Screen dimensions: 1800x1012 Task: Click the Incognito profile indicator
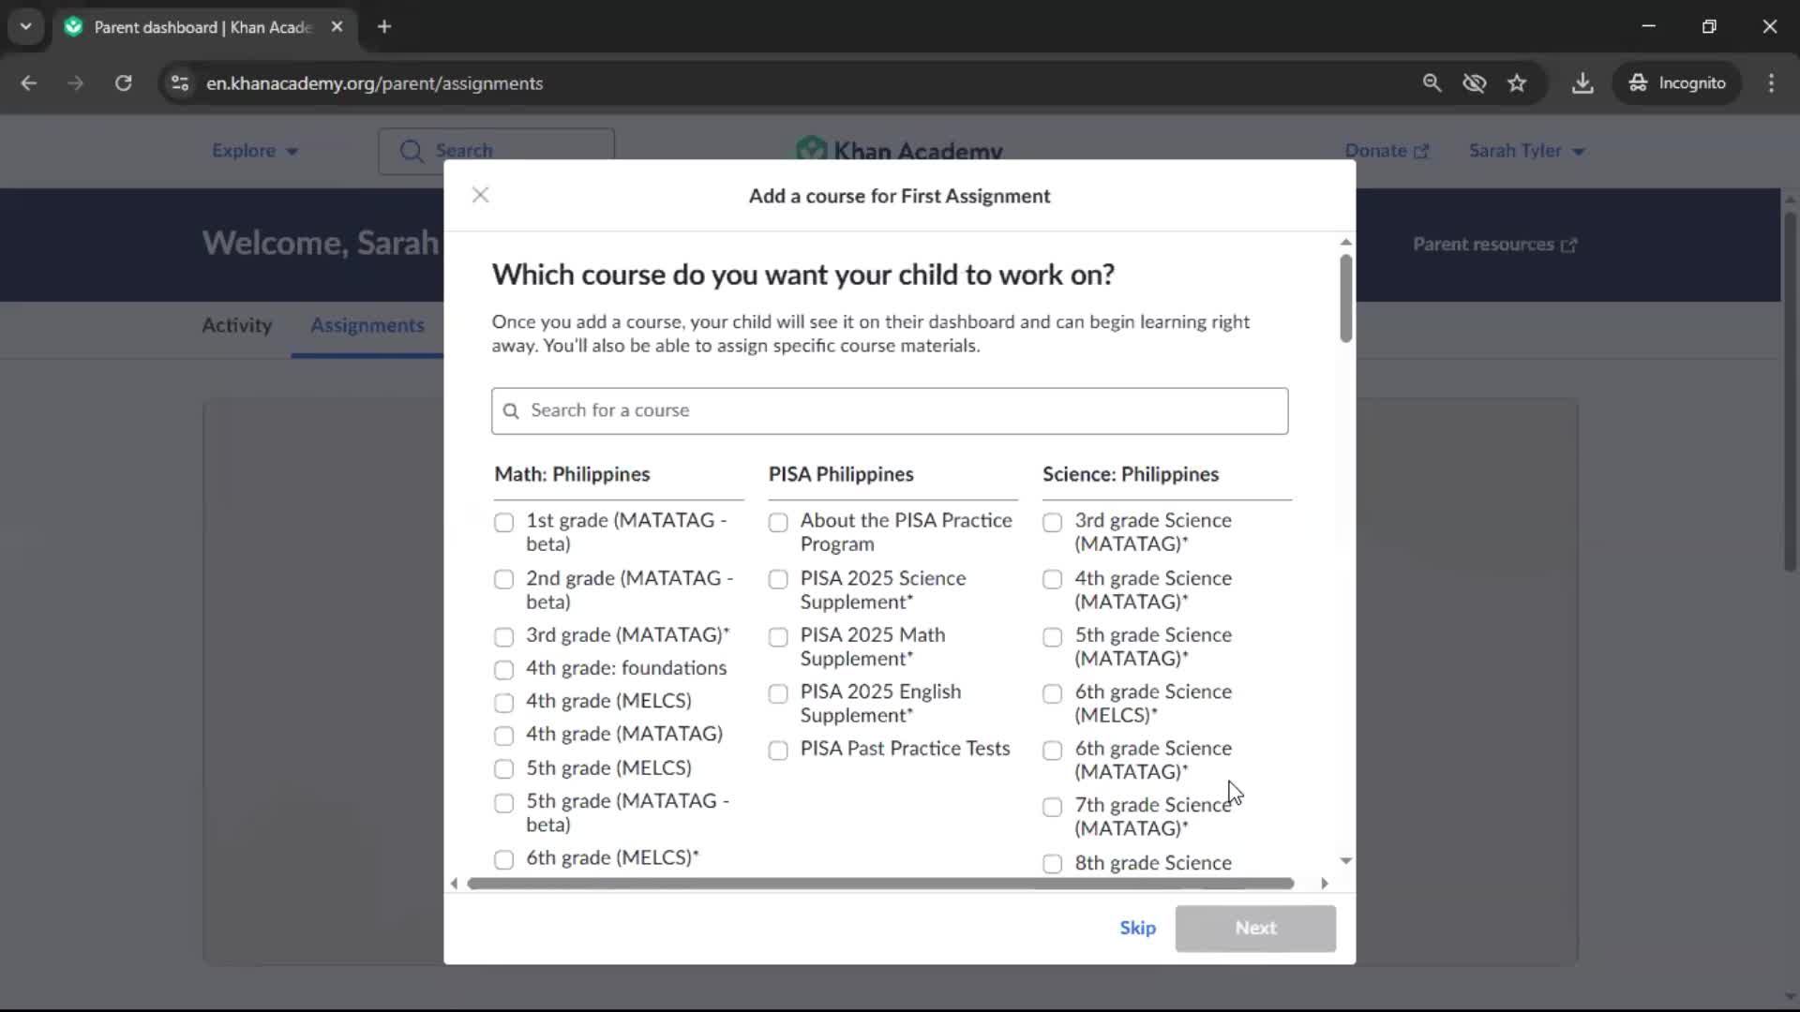(1677, 83)
